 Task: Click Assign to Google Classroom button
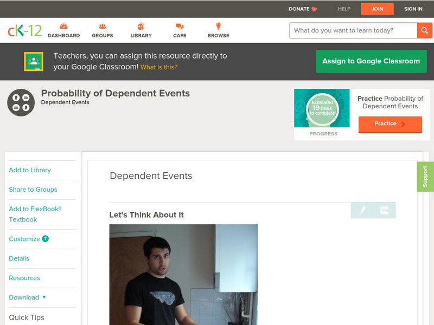pos(371,61)
